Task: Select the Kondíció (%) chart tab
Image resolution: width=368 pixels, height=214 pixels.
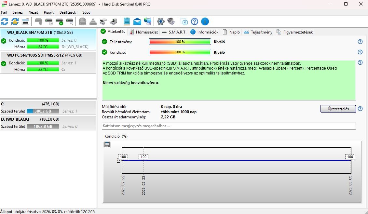Action: (116, 136)
